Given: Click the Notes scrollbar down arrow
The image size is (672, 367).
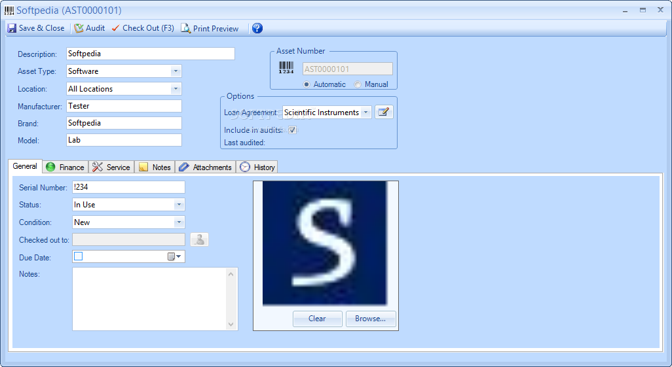Looking at the screenshot, I should pyautogui.click(x=231, y=324).
